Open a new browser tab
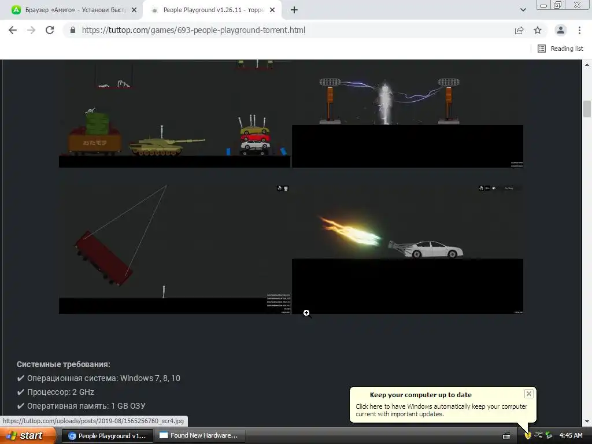The height and width of the screenshot is (444, 592). [x=294, y=10]
